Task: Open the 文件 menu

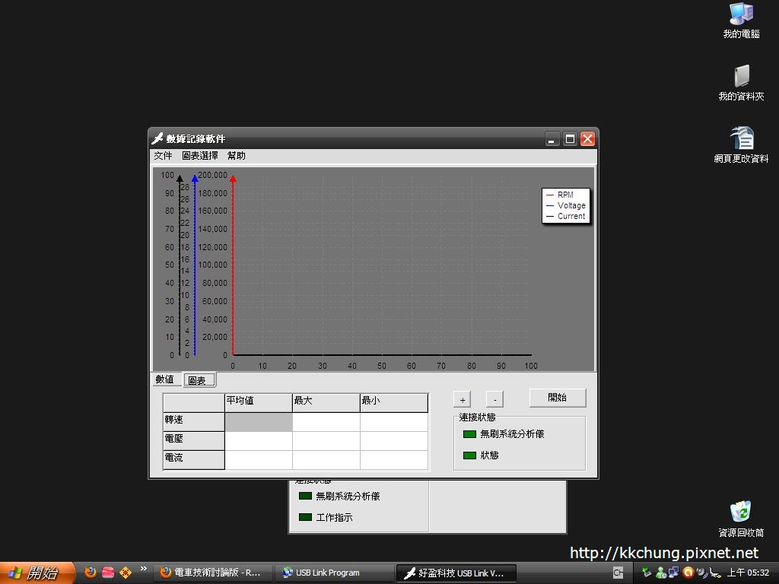Action: point(162,155)
